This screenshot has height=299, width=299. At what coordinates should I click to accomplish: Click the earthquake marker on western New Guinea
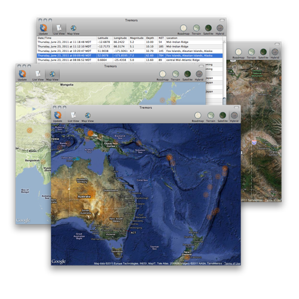90,133
